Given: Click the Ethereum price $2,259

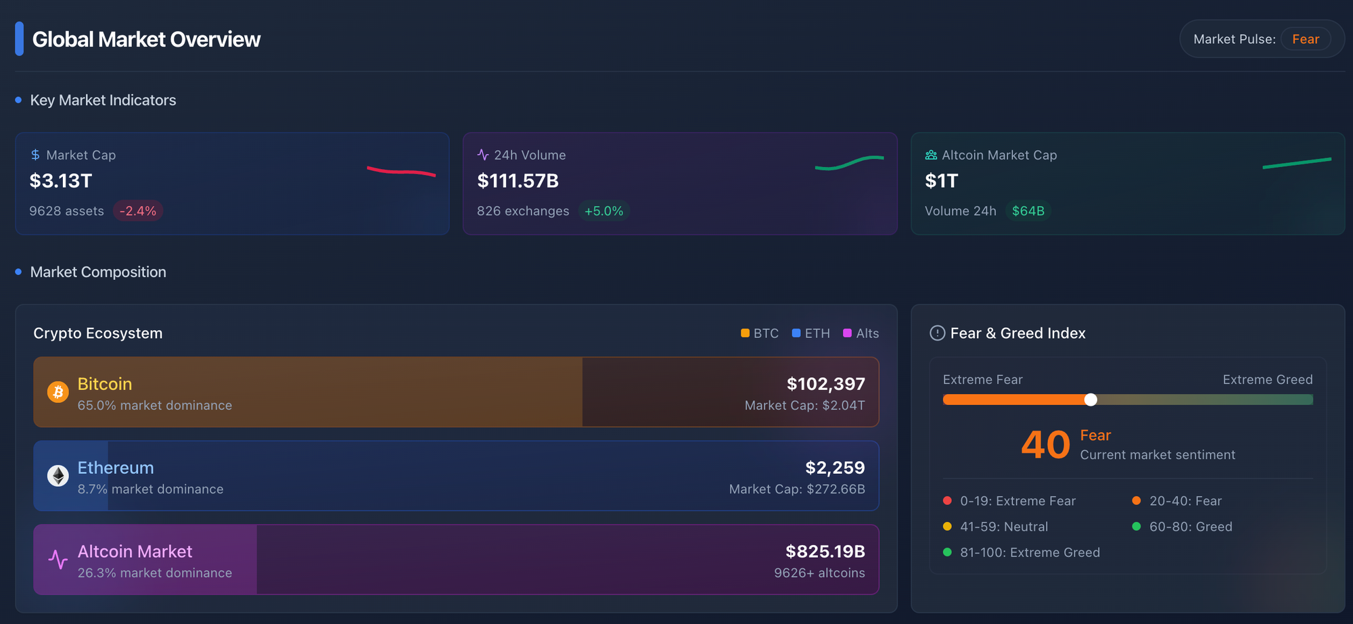Looking at the screenshot, I should tap(835, 468).
